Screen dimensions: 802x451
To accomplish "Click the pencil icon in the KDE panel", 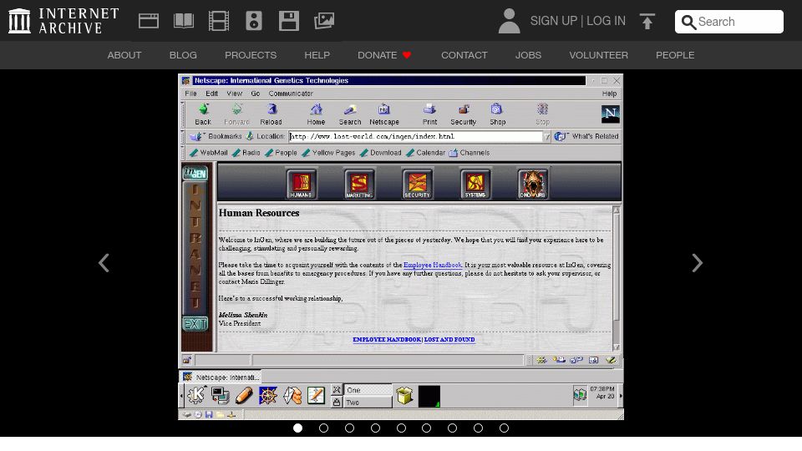I will 244,395.
